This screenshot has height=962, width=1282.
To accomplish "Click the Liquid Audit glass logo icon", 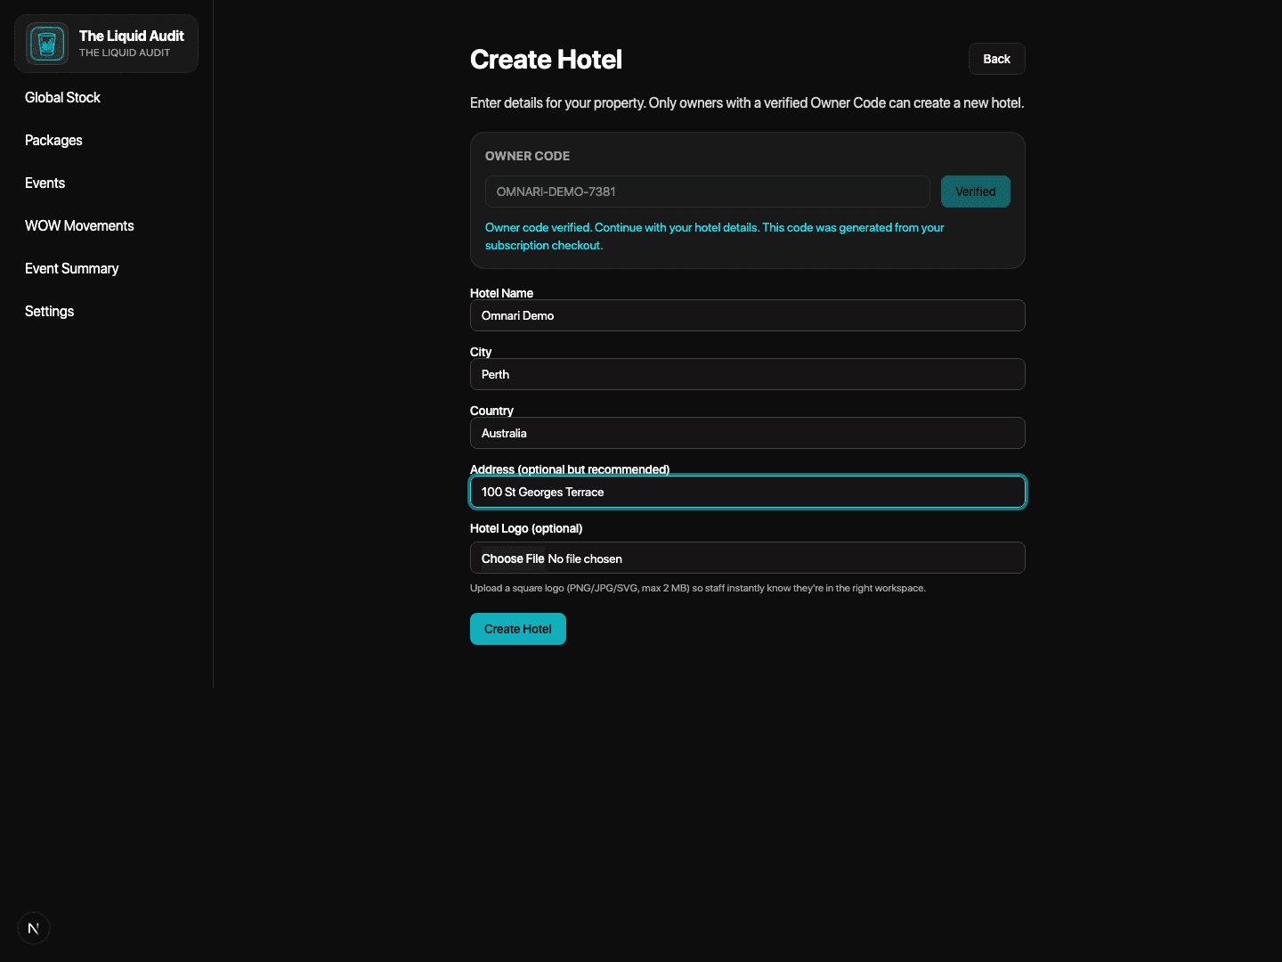I will click(x=46, y=43).
